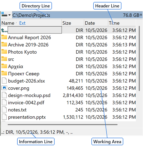The height and width of the screenshot is (147, 143).
Task: Click the design-mockup.psd file icon
Action: click(x=4, y=95)
